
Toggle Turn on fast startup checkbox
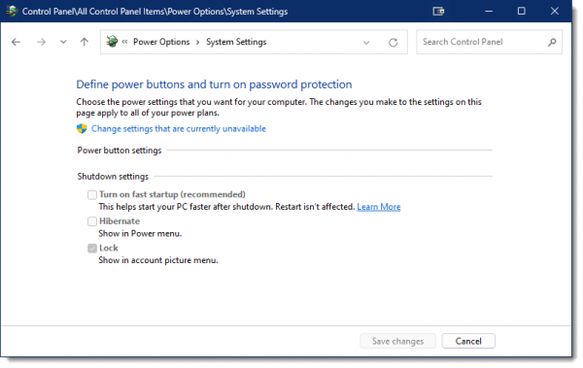coord(92,194)
